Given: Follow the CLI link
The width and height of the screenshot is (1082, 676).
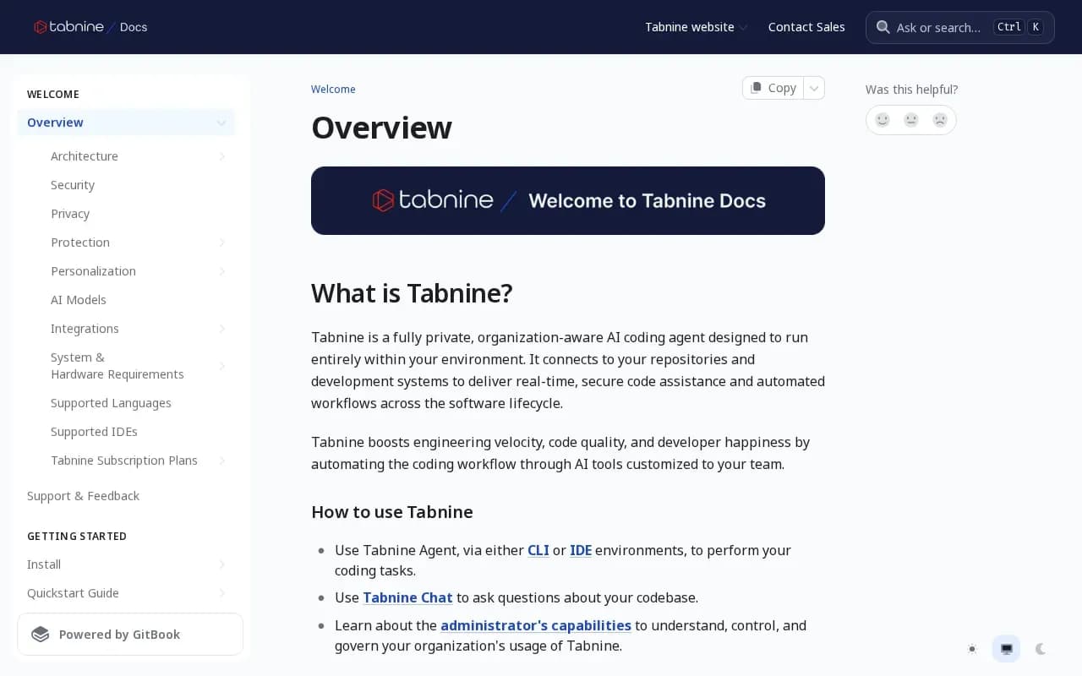Looking at the screenshot, I should tap(538, 550).
